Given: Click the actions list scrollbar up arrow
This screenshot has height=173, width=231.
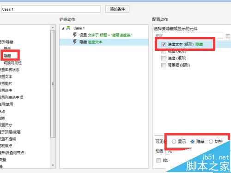Looking at the screenshot, I should [x=53, y=28].
